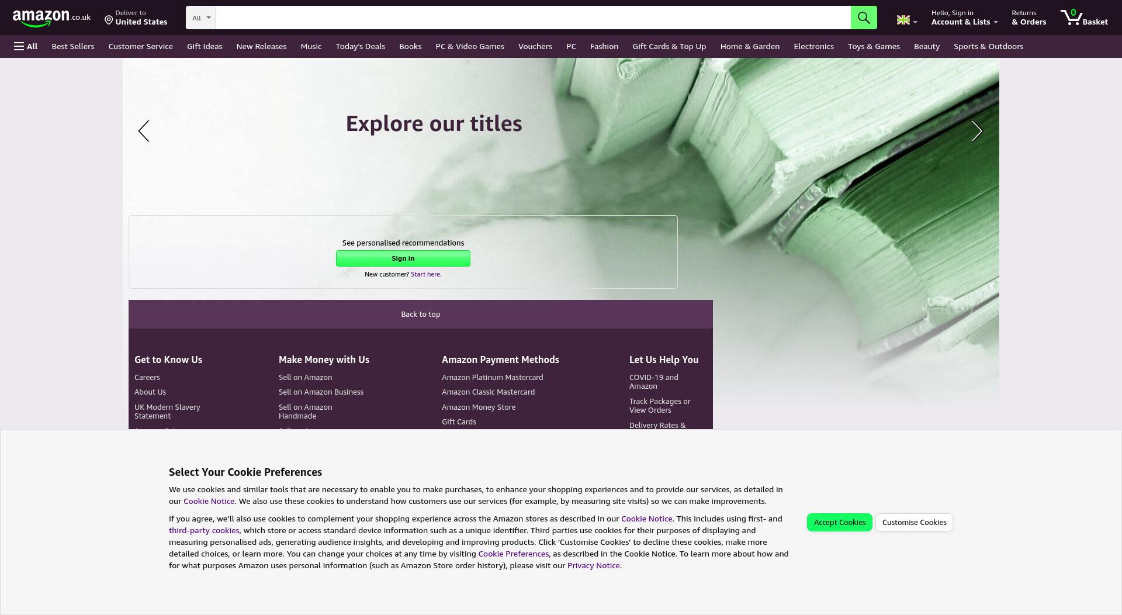
Task: Open COVID-19 and Amazon link
Action: click(653, 382)
